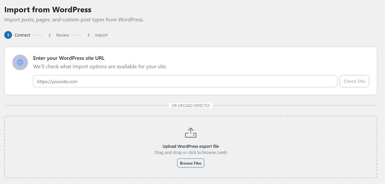Image resolution: width=385 pixels, height=184 pixels.
Task: Click the 'OR UPLOAD DIRECTLY' divider label
Action: (190, 105)
